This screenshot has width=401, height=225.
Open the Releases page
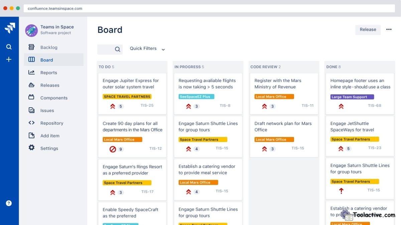coord(49,85)
